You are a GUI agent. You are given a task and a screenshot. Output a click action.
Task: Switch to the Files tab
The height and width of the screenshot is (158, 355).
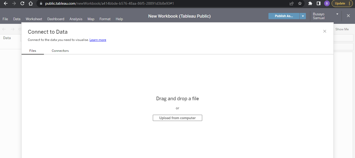[33, 51]
